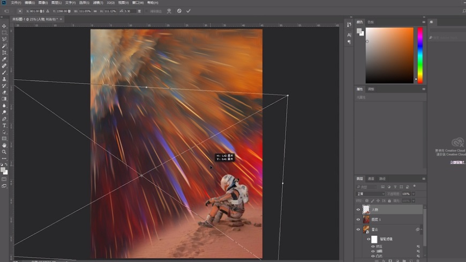Hide the smart object layer below 图层 1
The image size is (466, 262).
[x=358, y=229]
